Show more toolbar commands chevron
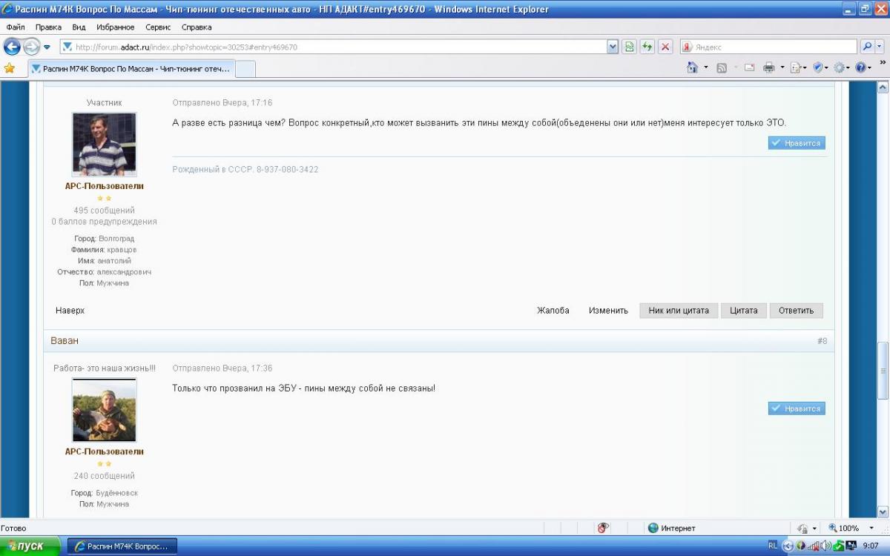Viewport: 890px width, 556px height. (x=882, y=64)
